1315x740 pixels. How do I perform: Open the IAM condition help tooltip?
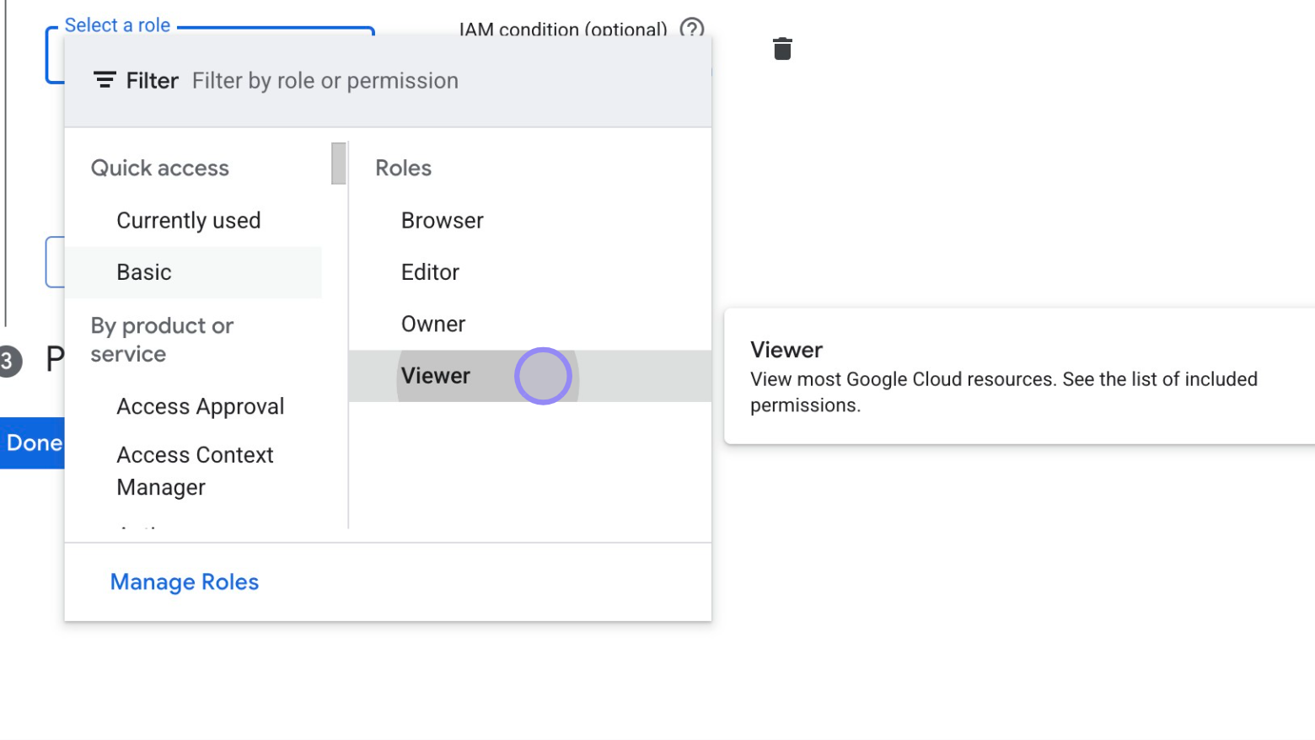click(691, 29)
